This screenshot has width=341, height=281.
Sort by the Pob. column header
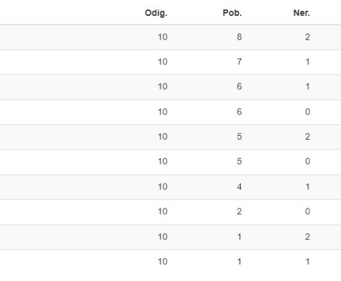pos(232,13)
